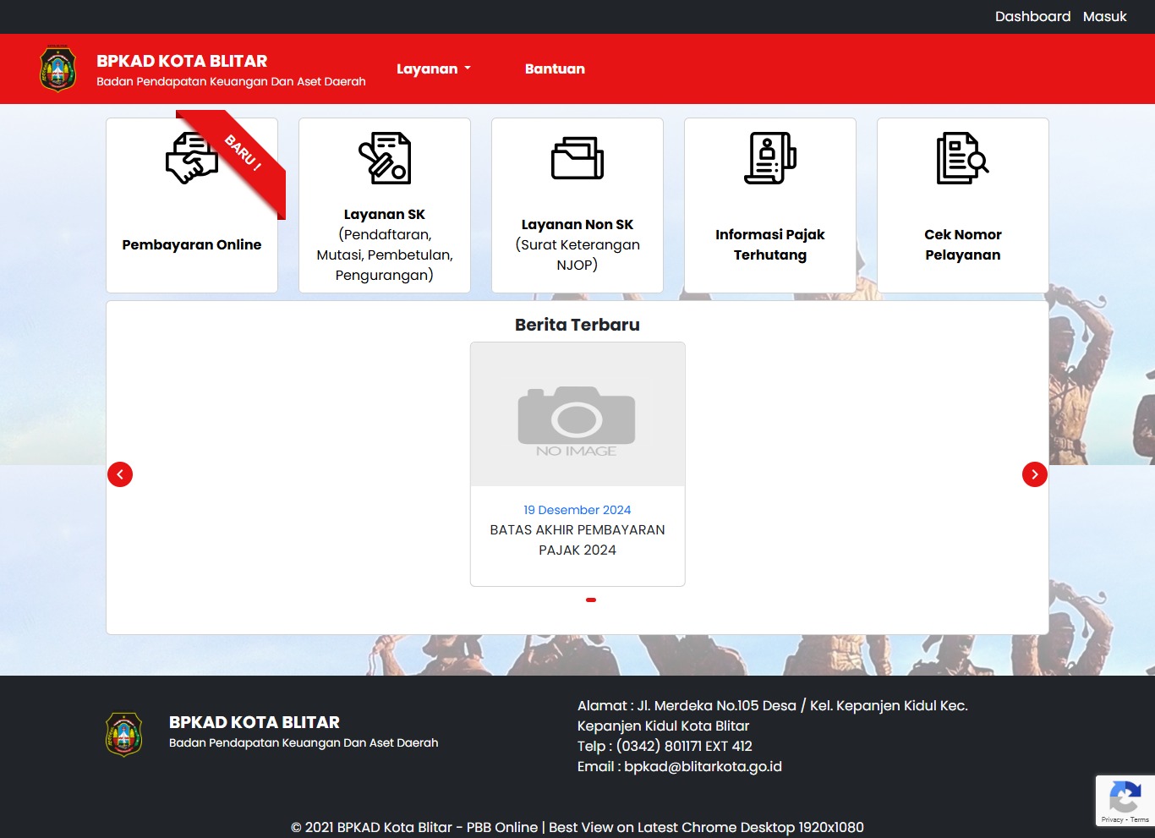The width and height of the screenshot is (1155, 838).
Task: Go to previous news with left arrow
Action: click(120, 474)
